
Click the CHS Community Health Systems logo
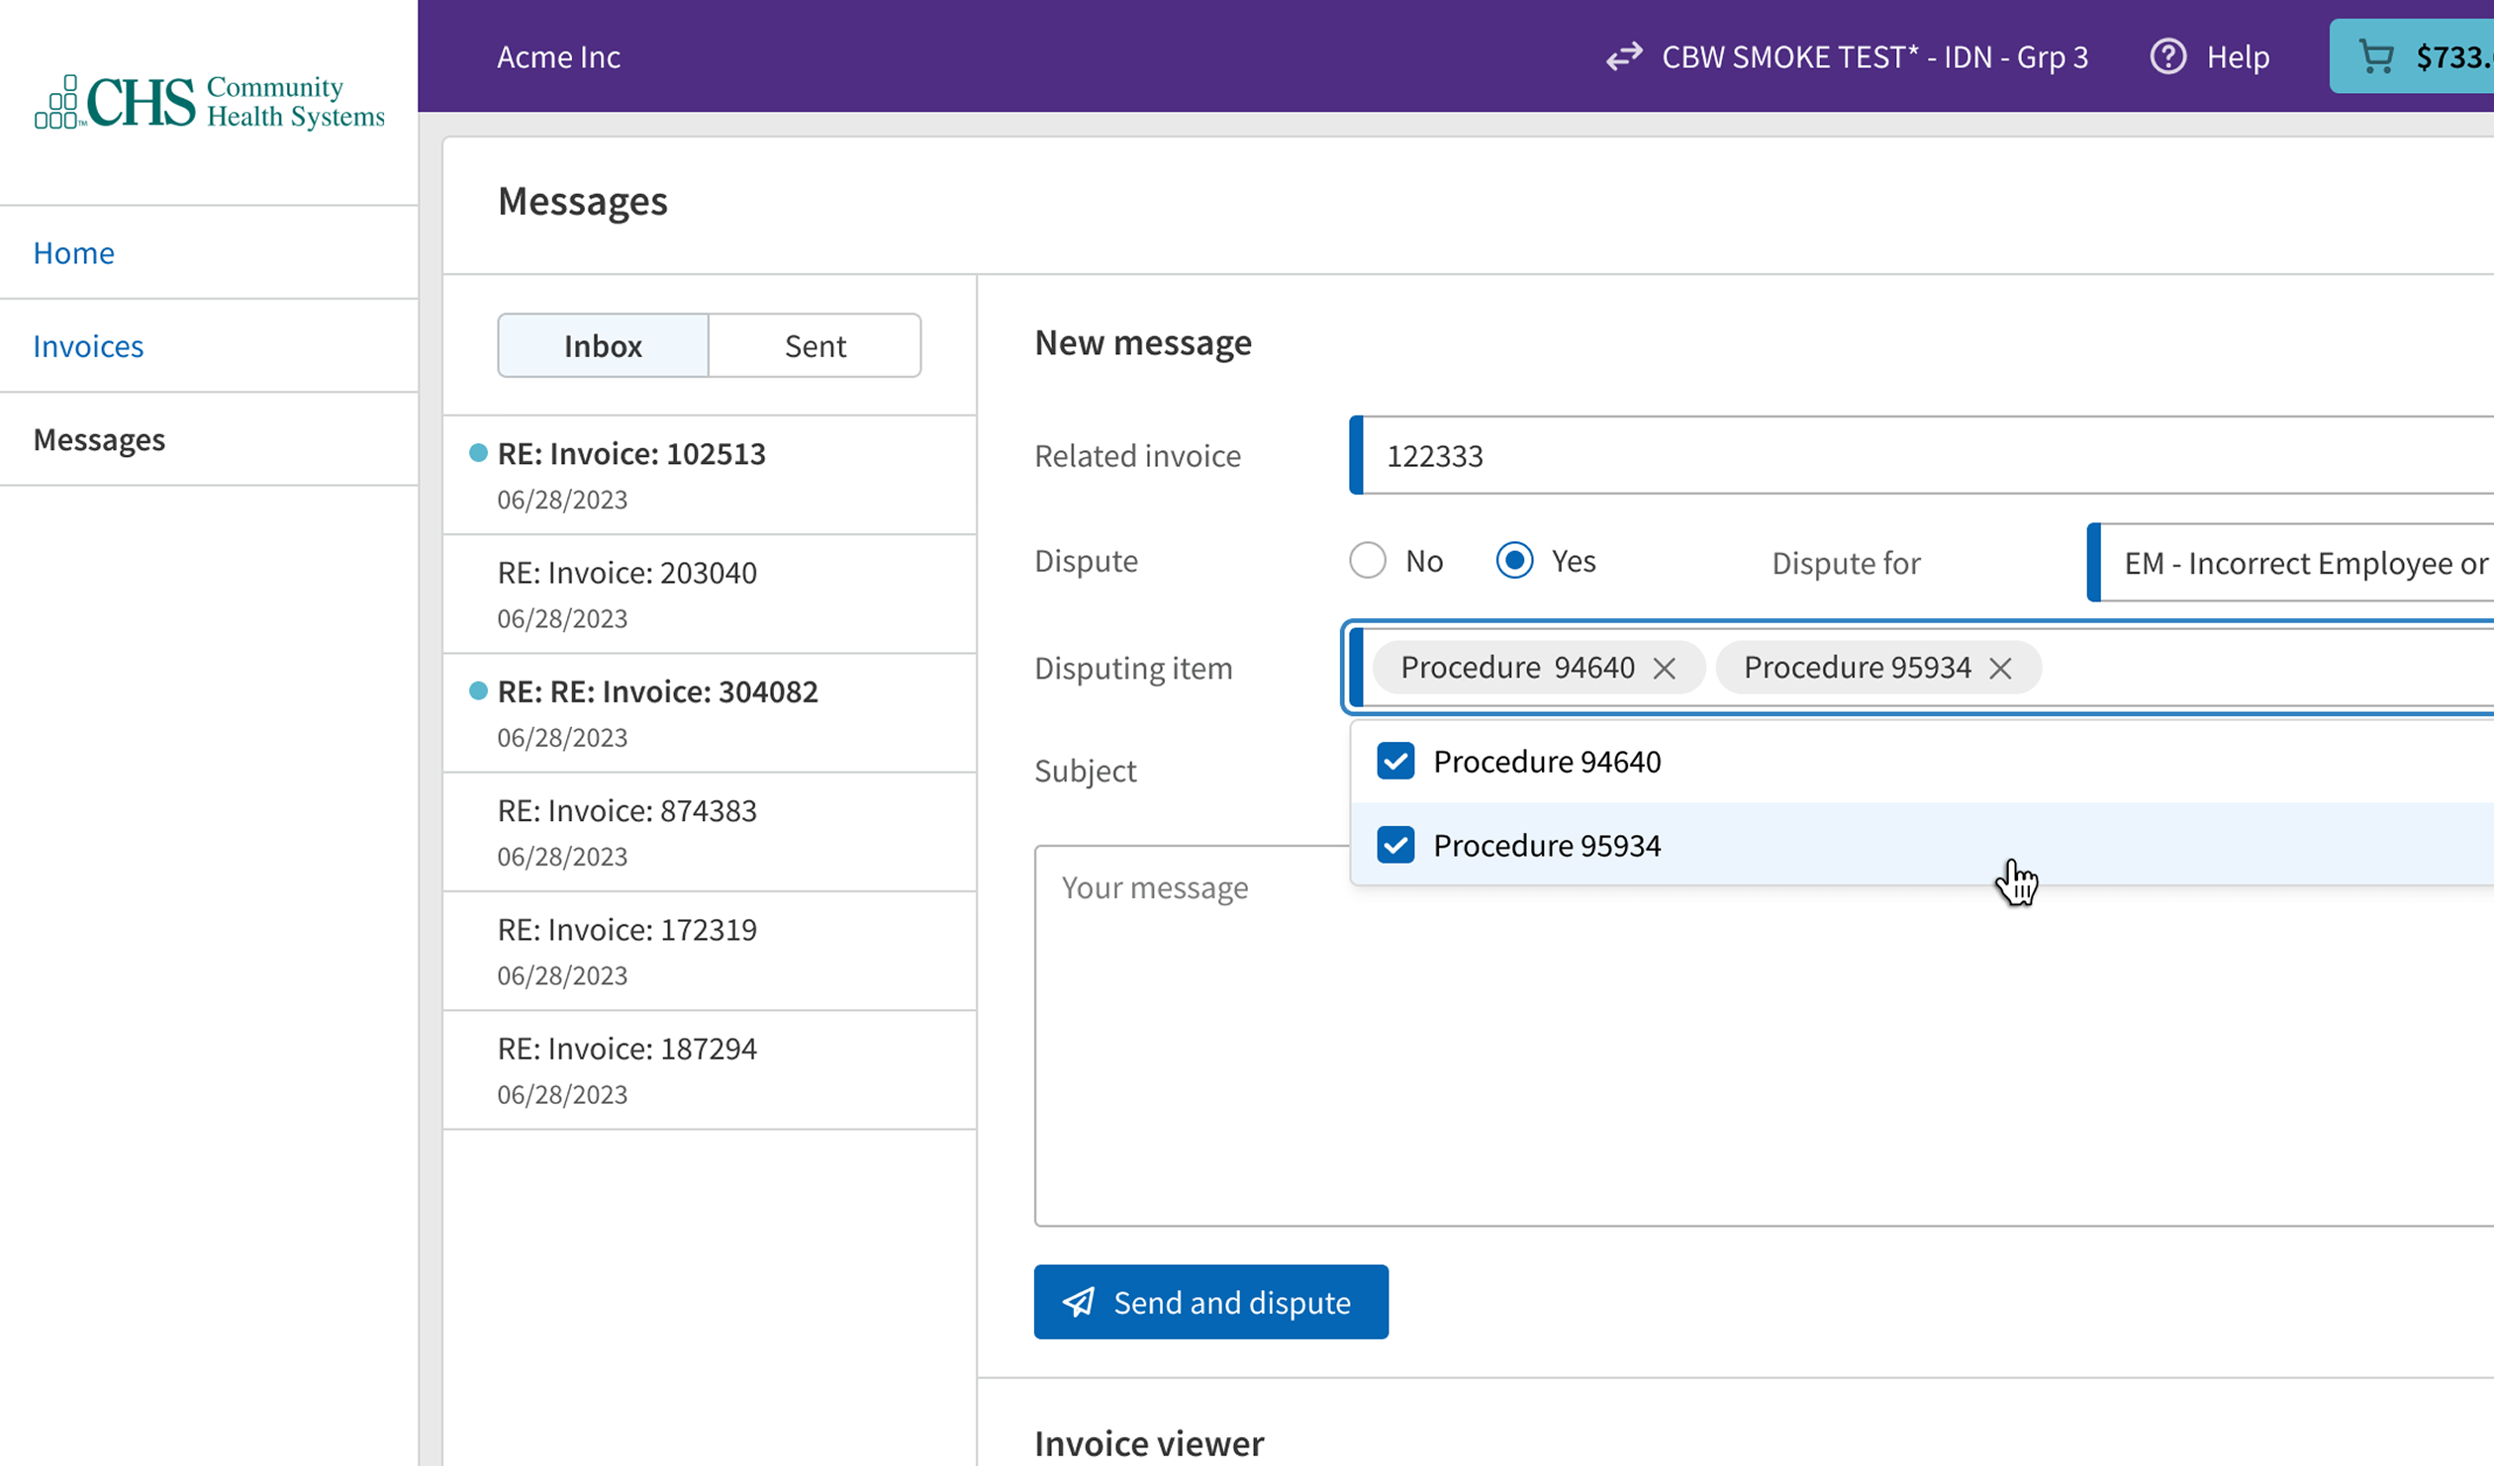click(209, 102)
